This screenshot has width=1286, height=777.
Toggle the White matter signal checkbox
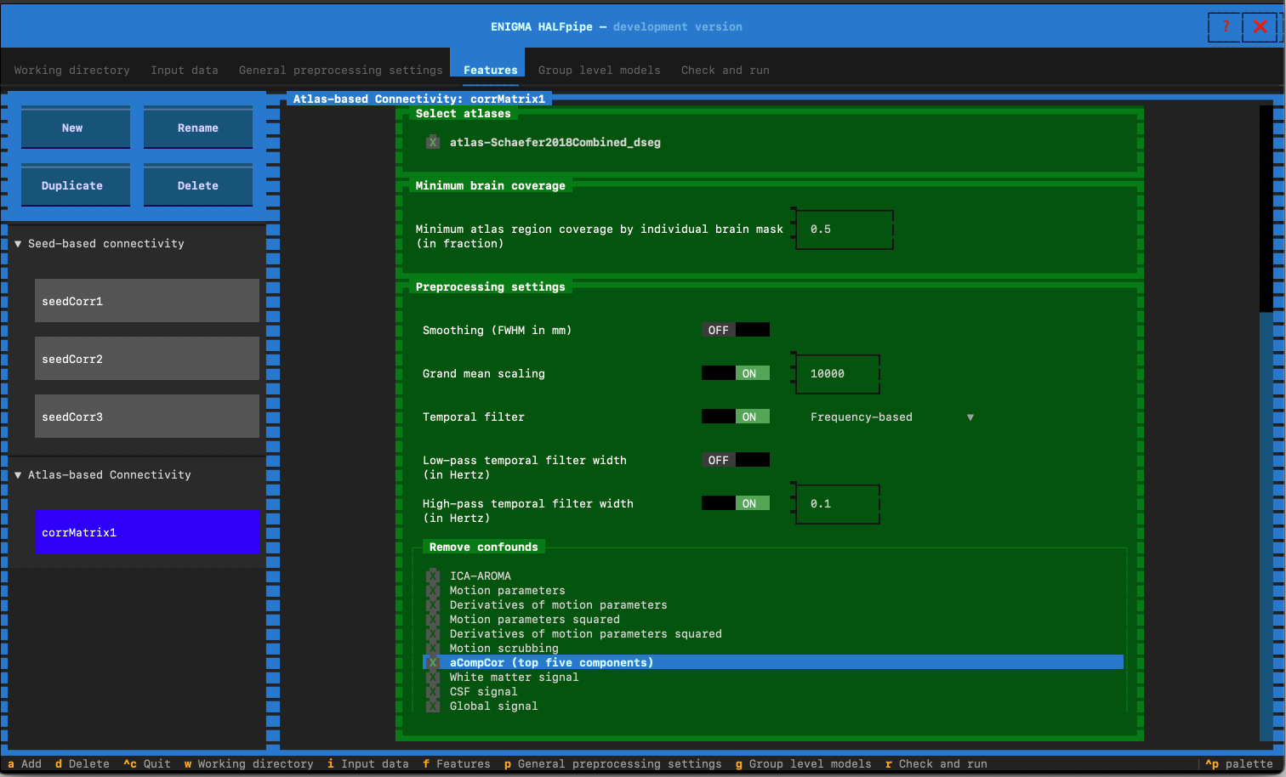(x=433, y=678)
